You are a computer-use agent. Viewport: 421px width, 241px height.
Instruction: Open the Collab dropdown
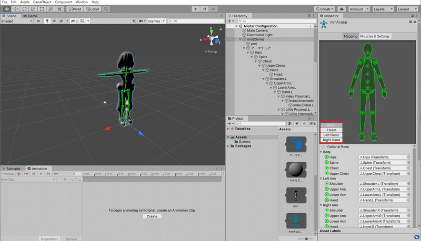(325, 9)
